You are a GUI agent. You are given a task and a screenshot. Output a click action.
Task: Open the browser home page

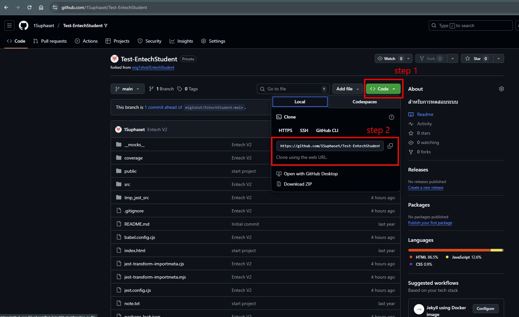tap(41, 7)
